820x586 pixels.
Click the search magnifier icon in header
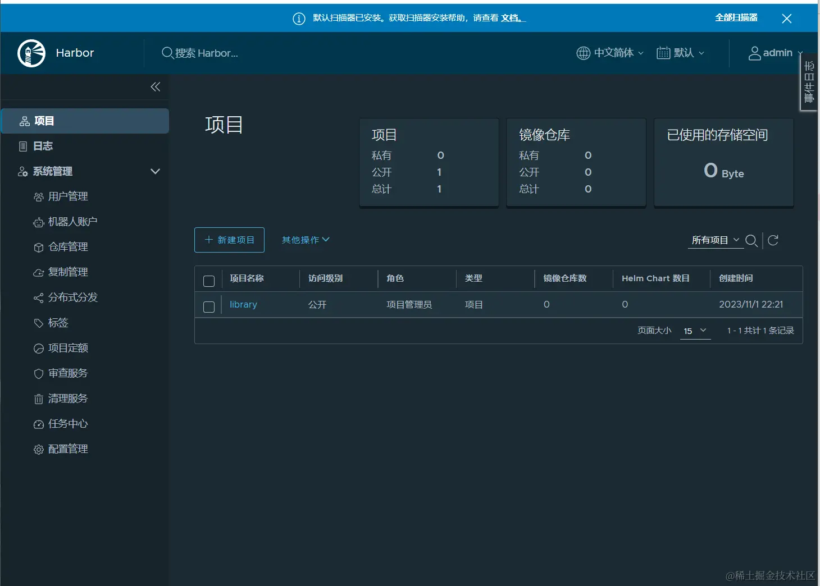[x=167, y=53]
